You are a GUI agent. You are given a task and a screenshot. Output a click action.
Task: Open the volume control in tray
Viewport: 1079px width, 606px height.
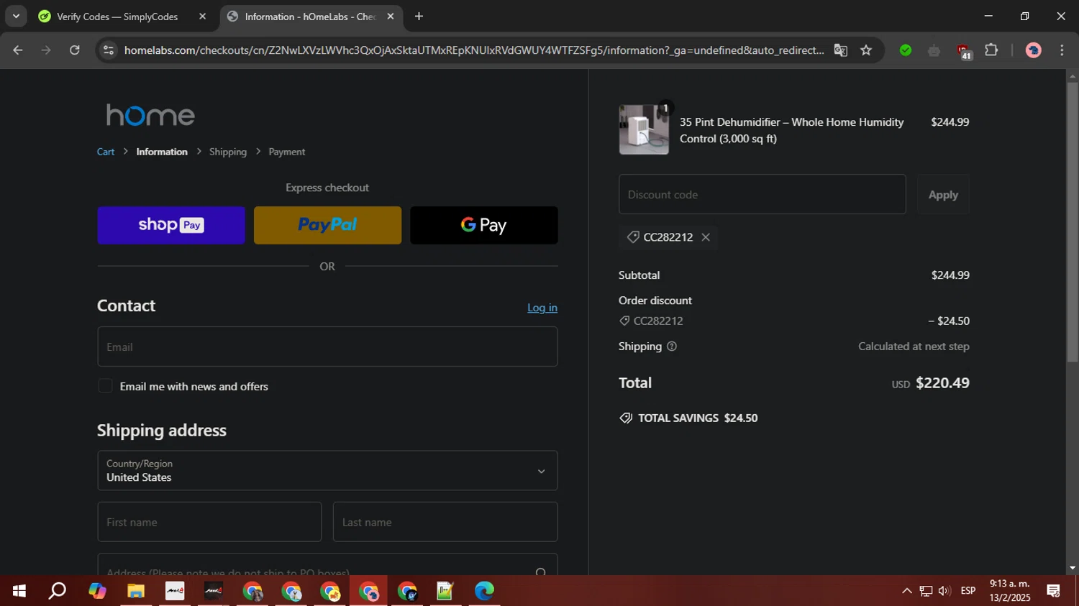pyautogui.click(x=944, y=591)
